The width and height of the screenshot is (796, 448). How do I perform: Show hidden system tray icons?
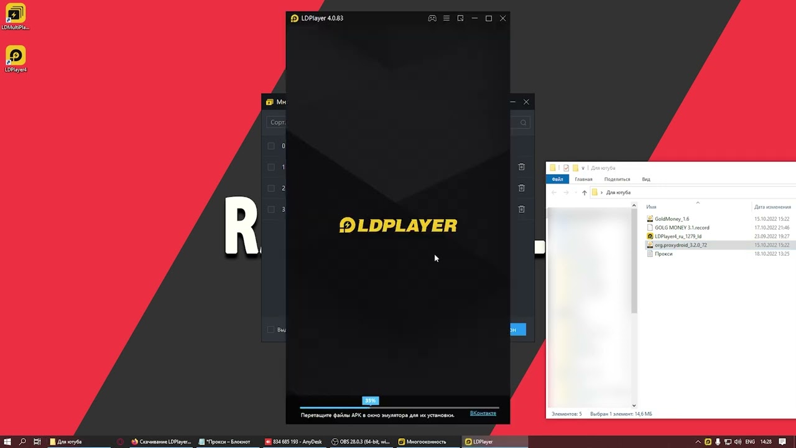[x=698, y=442]
